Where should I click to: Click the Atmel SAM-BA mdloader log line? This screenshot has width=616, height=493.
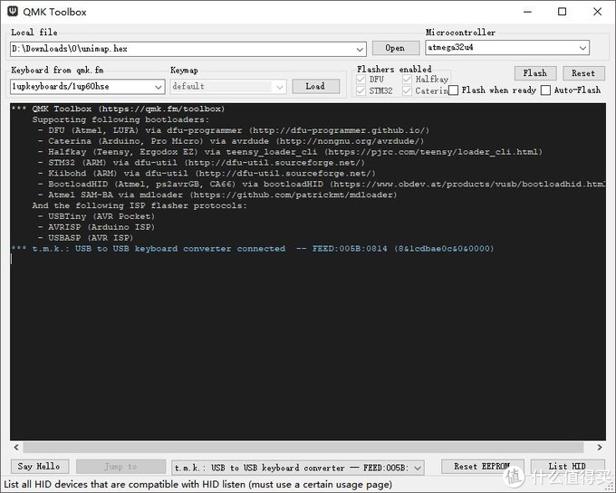click(x=217, y=194)
